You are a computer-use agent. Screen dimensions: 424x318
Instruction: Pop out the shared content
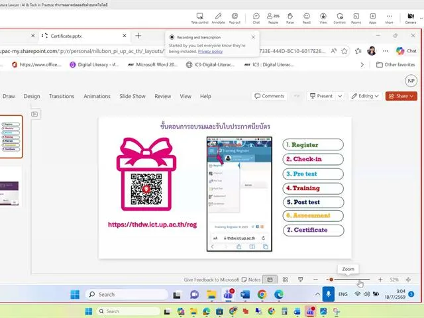tap(235, 19)
